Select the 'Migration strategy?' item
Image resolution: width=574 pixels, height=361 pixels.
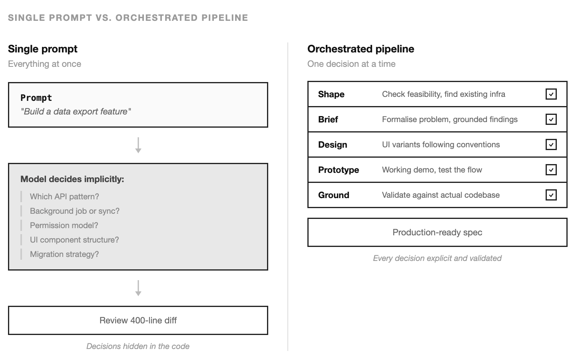[x=64, y=254]
